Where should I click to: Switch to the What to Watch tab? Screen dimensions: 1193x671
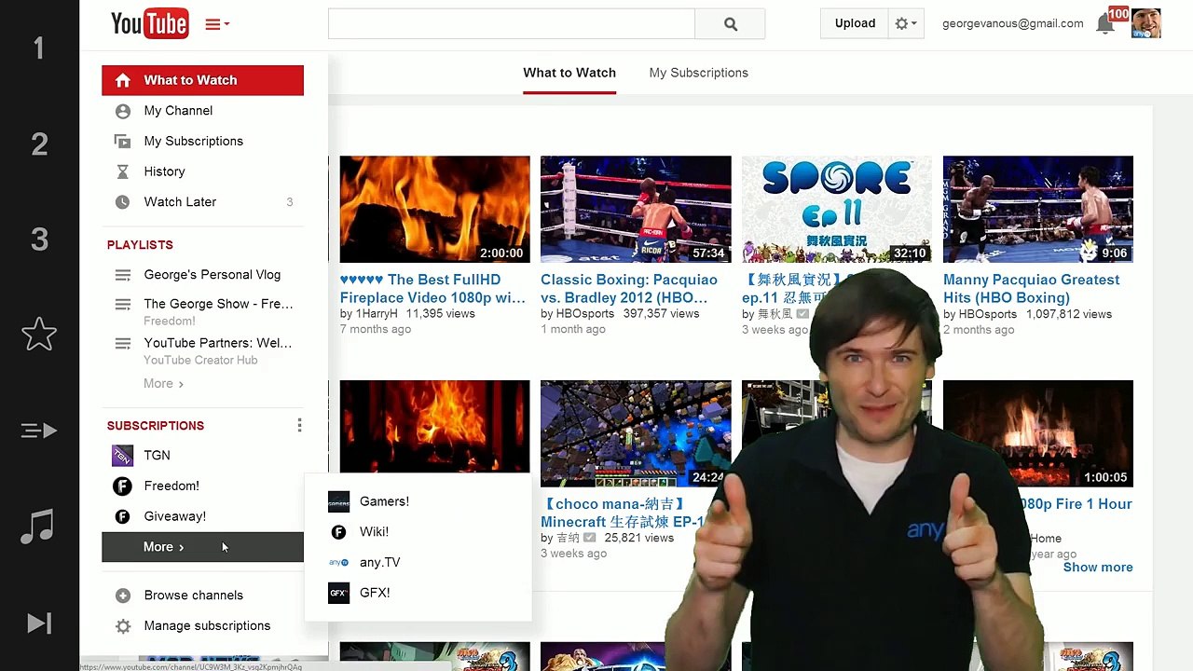(569, 73)
